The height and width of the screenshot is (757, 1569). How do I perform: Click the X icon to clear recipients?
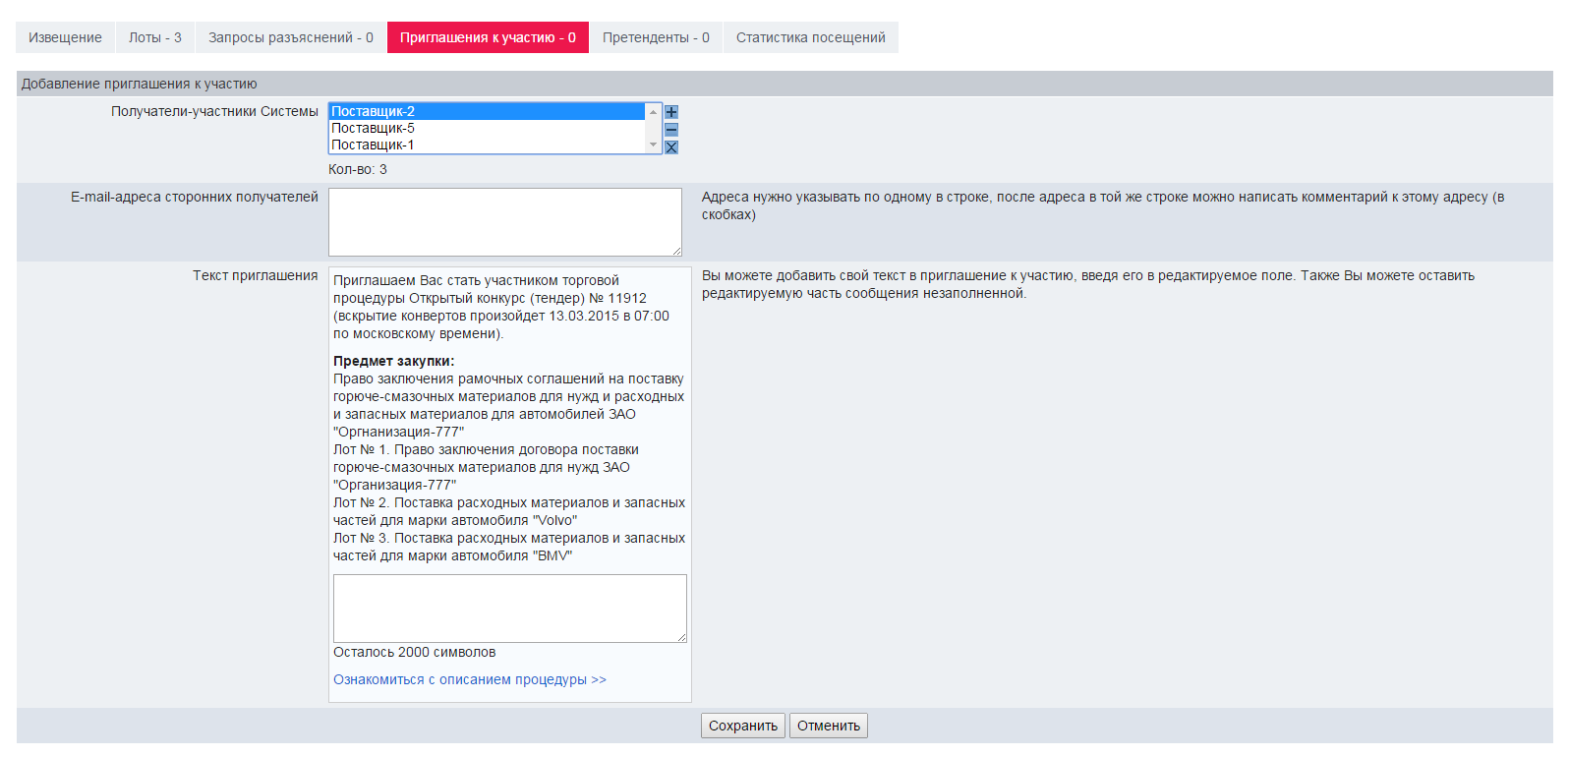[x=671, y=147]
